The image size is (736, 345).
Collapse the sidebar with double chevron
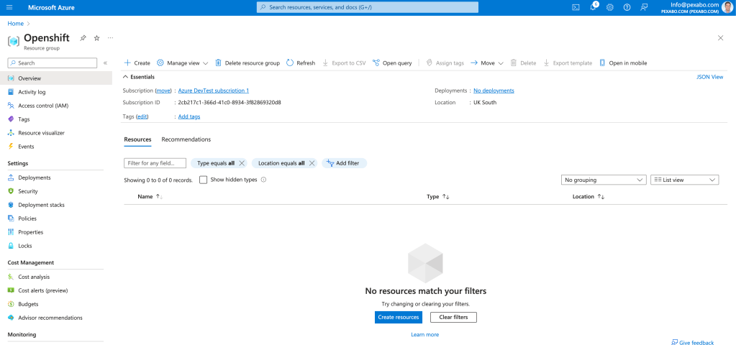(x=105, y=63)
